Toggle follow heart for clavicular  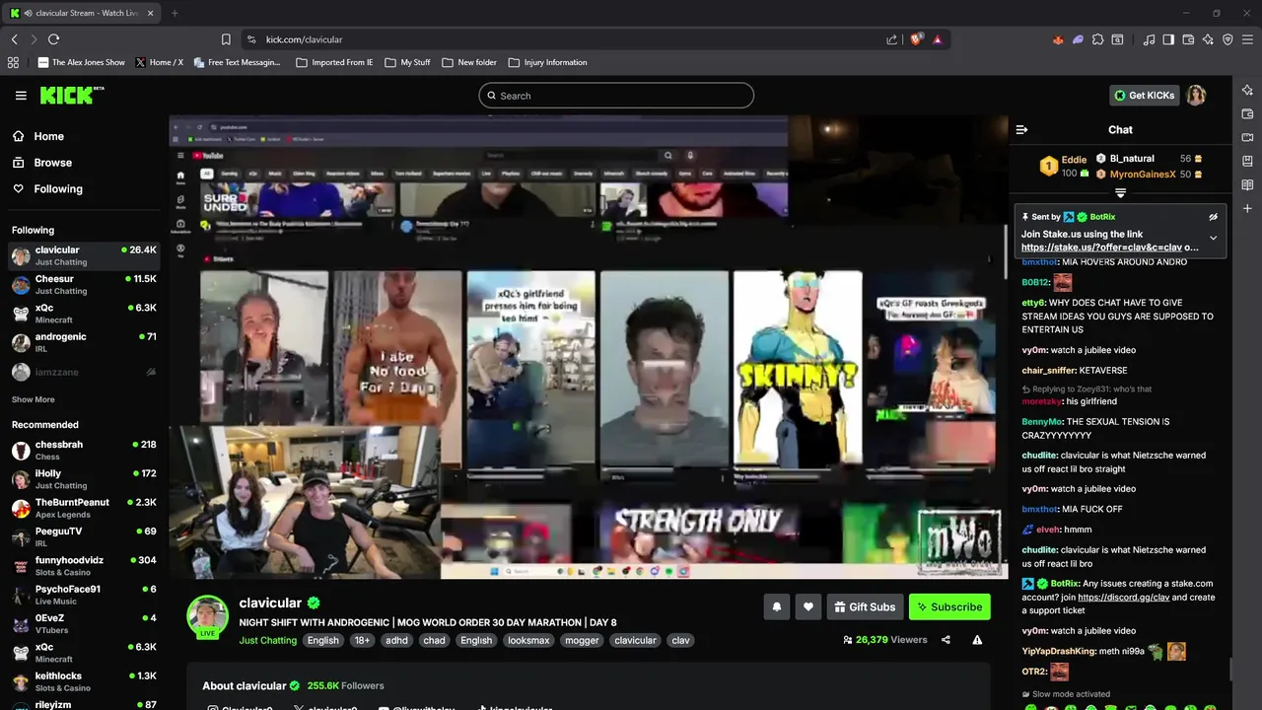[808, 606]
